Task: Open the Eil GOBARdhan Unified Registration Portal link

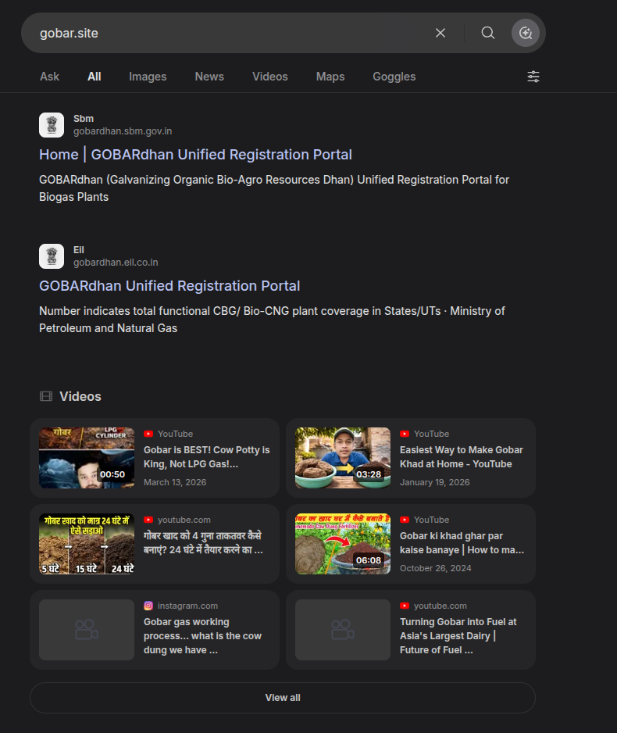Action: [x=169, y=286]
